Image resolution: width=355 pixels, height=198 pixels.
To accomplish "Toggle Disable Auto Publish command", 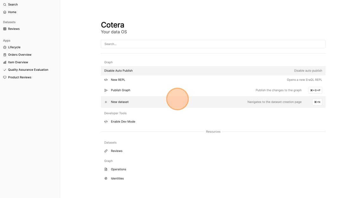I will tap(118, 71).
